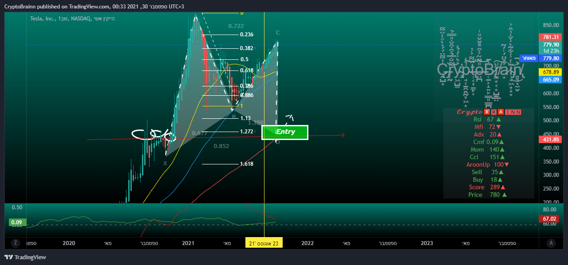Click the 2023 year label on time axis
Viewport: 568px width, 265px height.
(427, 243)
